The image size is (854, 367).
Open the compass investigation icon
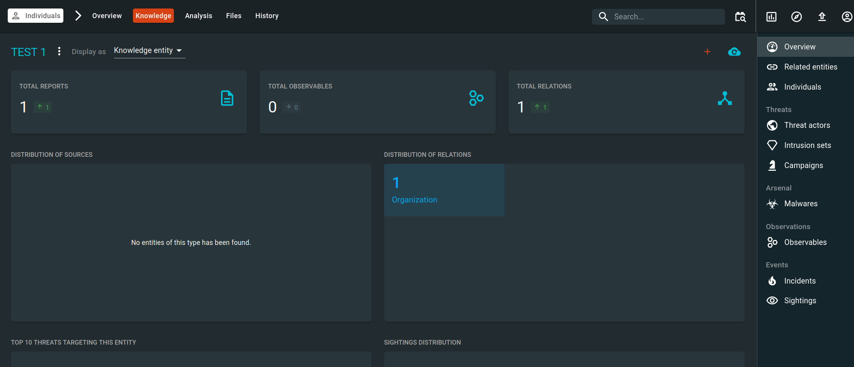pos(796,17)
